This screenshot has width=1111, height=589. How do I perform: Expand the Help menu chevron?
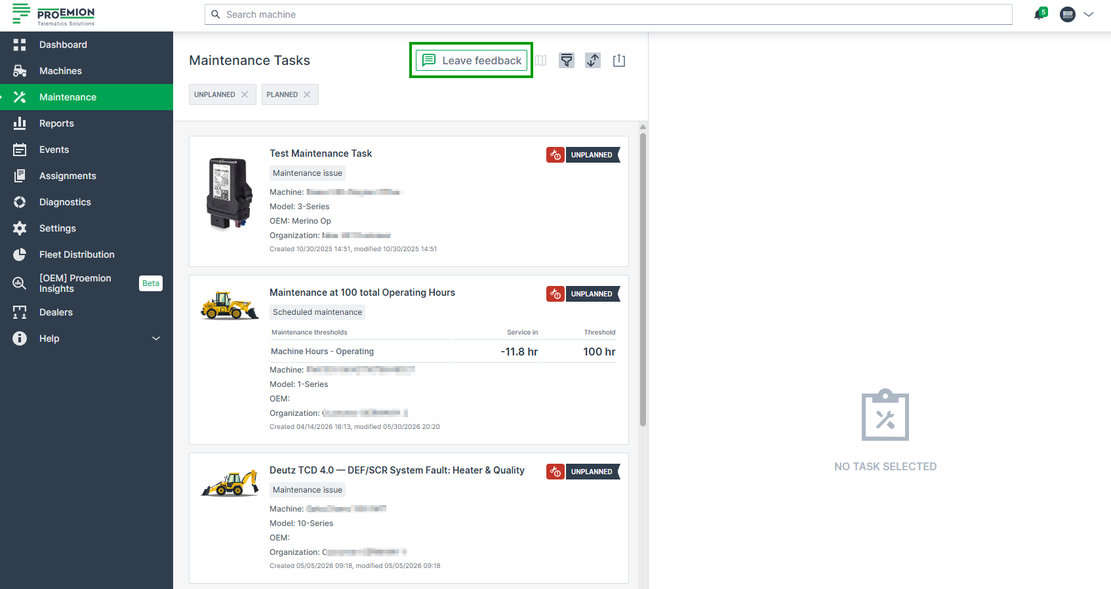point(156,338)
